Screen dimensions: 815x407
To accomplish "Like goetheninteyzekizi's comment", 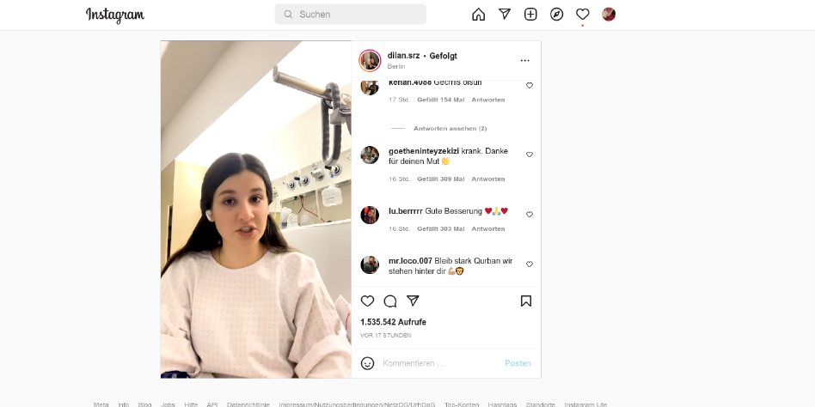I will pyautogui.click(x=530, y=155).
